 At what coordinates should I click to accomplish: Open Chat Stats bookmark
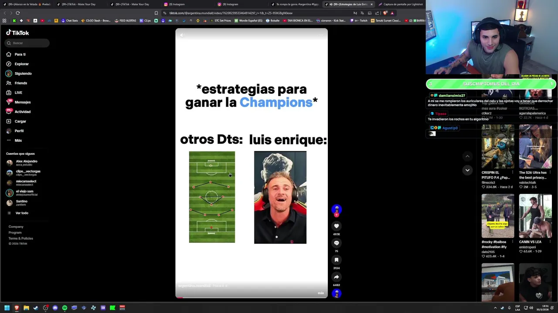[69, 20]
